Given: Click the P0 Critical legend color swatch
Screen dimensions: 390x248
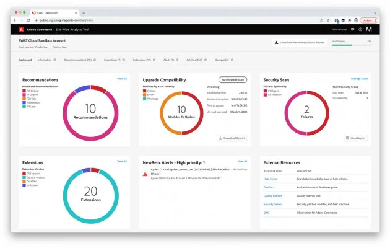Looking at the screenshot, I should (x=24, y=90).
